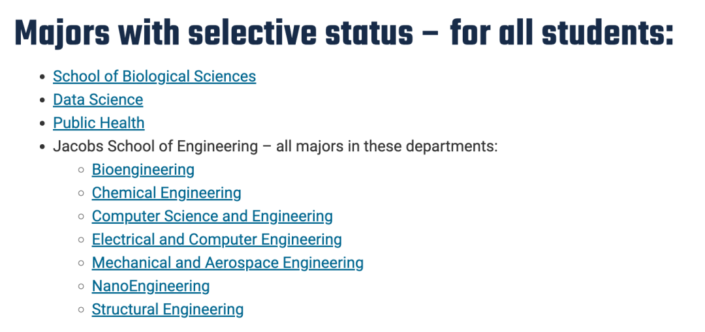This screenshot has height=332, width=705.
Task: Go to Mechanical and Aerospace Engineering link
Action: point(228,263)
